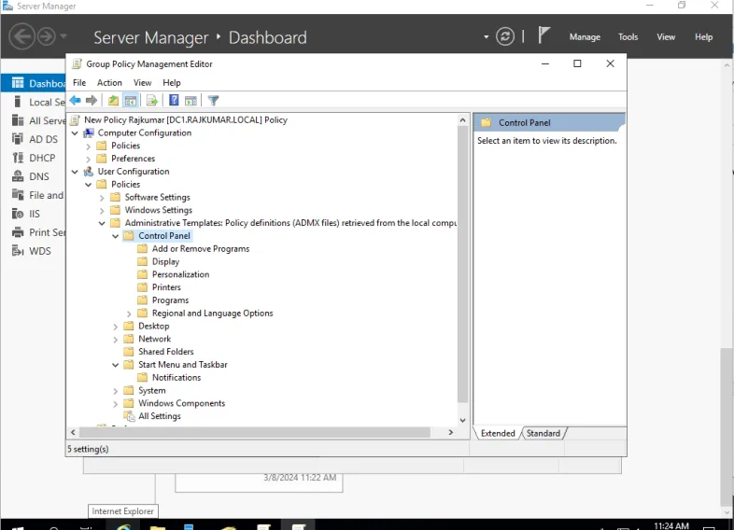Click the Filter funnel toolbar icon
This screenshot has width=734, height=530.
point(213,100)
